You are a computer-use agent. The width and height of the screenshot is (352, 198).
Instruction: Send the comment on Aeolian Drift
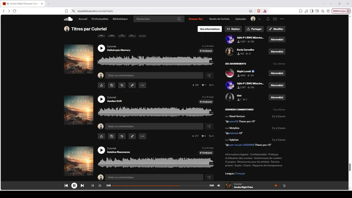209,127
